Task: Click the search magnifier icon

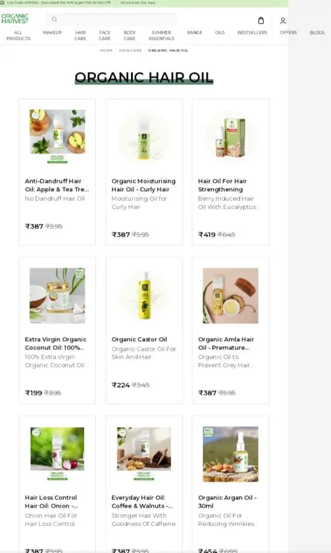Action: coord(55,19)
